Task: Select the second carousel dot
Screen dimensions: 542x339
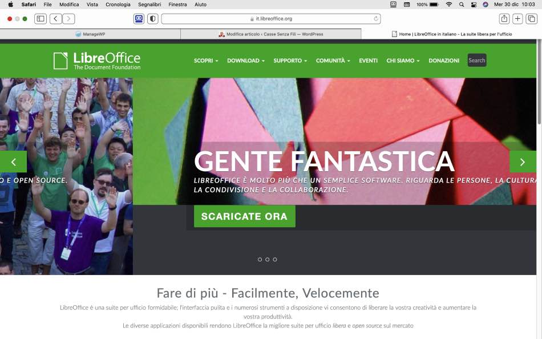Action: (x=267, y=260)
